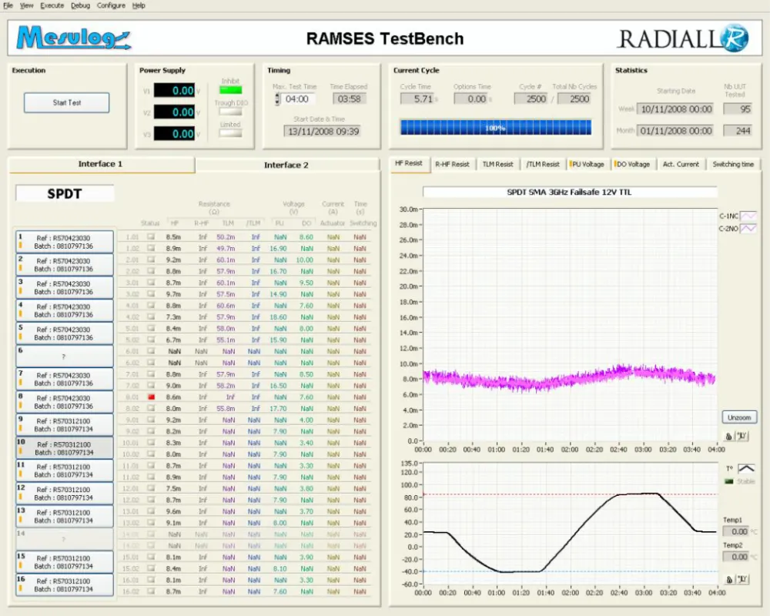Click the status indicator for row 7.02

[x=151, y=386]
